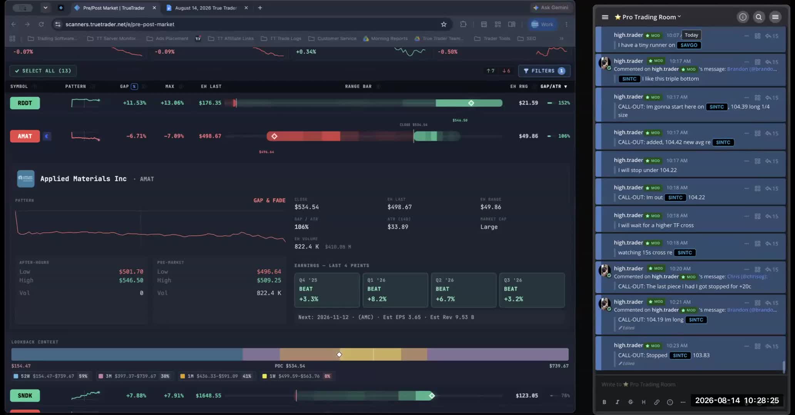Open the SAVGO ticker tag in chat

click(x=689, y=45)
